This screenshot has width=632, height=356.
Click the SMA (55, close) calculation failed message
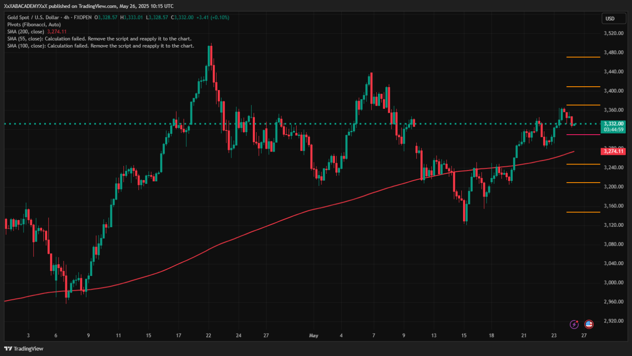(99, 39)
